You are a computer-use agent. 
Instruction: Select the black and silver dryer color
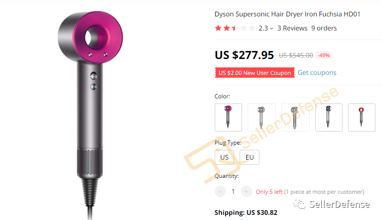pos(328,117)
